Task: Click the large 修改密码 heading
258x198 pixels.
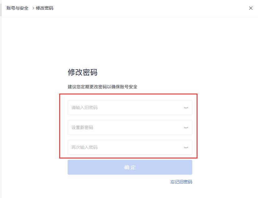Action: [83, 72]
